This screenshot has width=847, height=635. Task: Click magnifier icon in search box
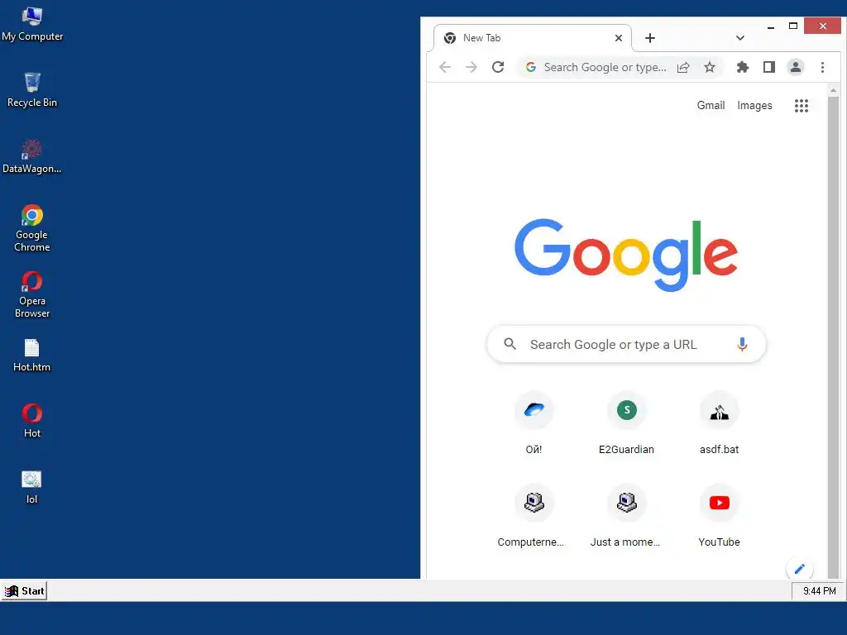[x=510, y=343]
